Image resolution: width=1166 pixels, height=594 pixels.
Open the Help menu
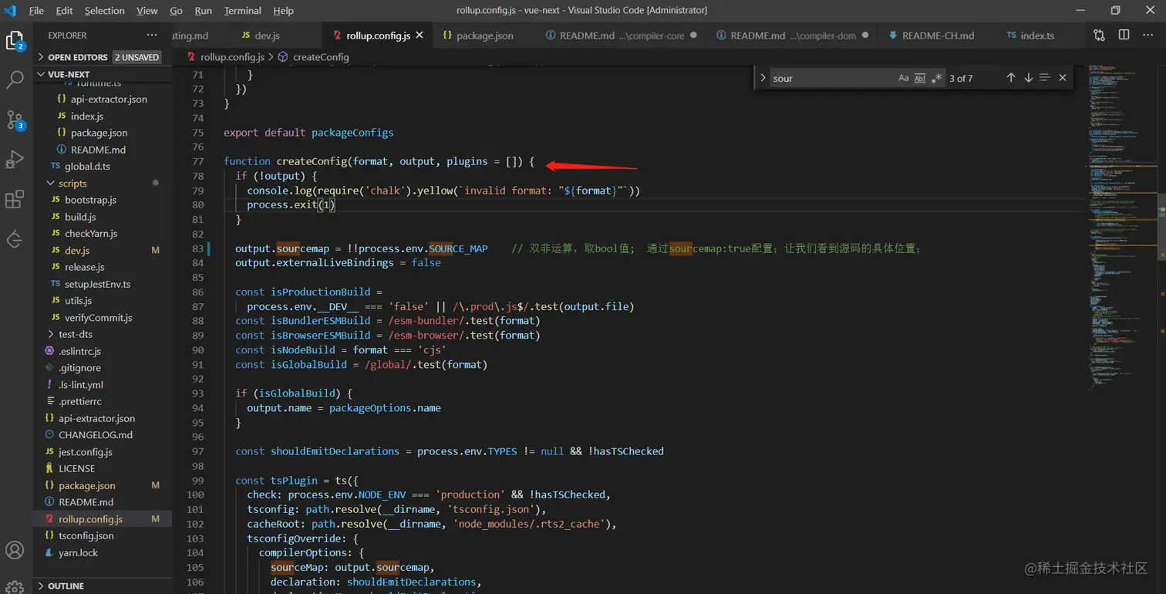283,11
